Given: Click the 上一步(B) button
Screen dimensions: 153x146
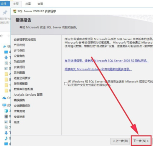Looking at the screenshot, I should pos(120,141).
